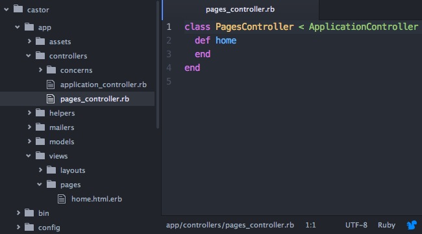Select the layouts folder label
422x234 pixels.
point(73,170)
